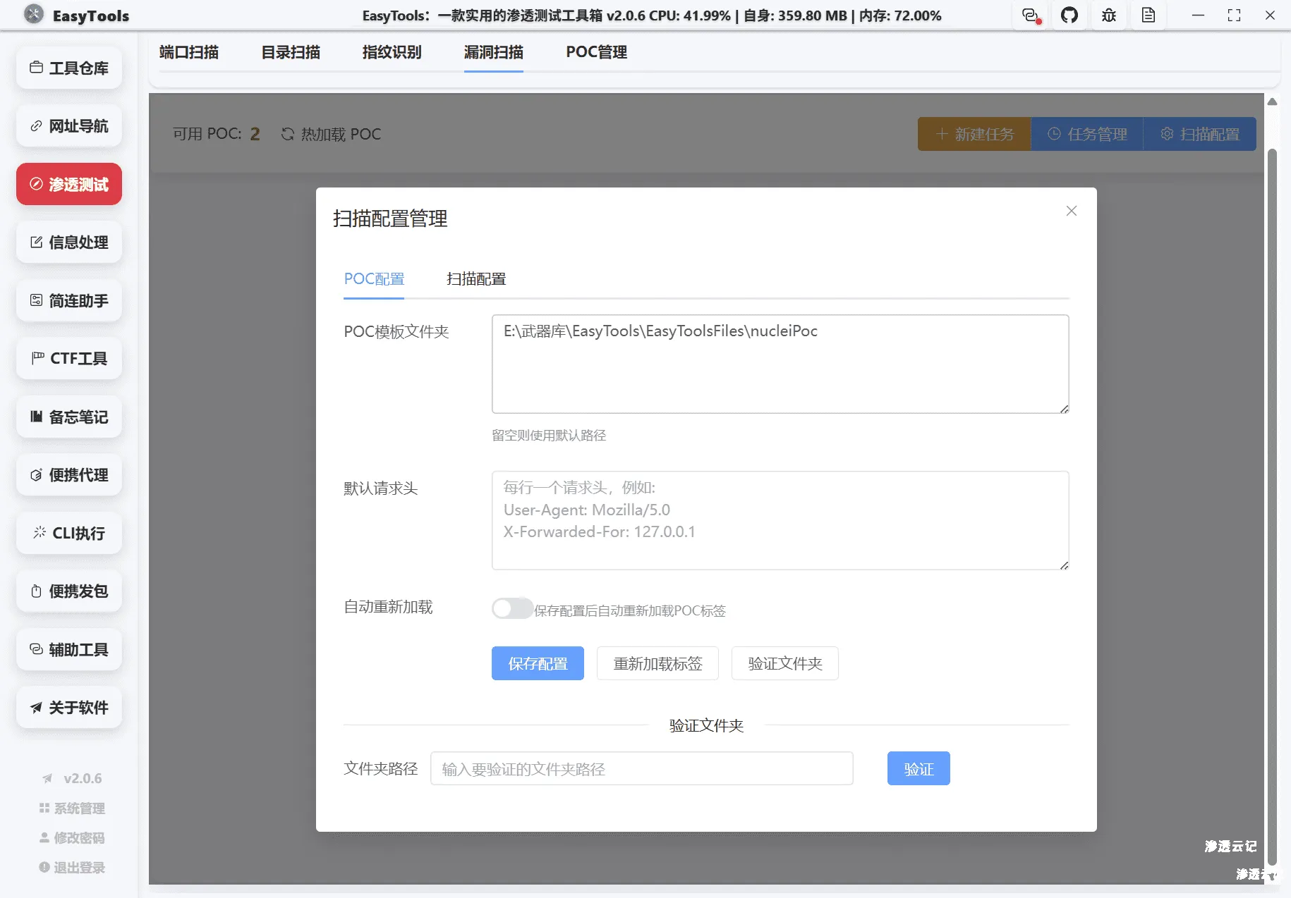The image size is (1291, 898).
Task: Switch to the 端口扫描 tab
Action: [x=188, y=52]
